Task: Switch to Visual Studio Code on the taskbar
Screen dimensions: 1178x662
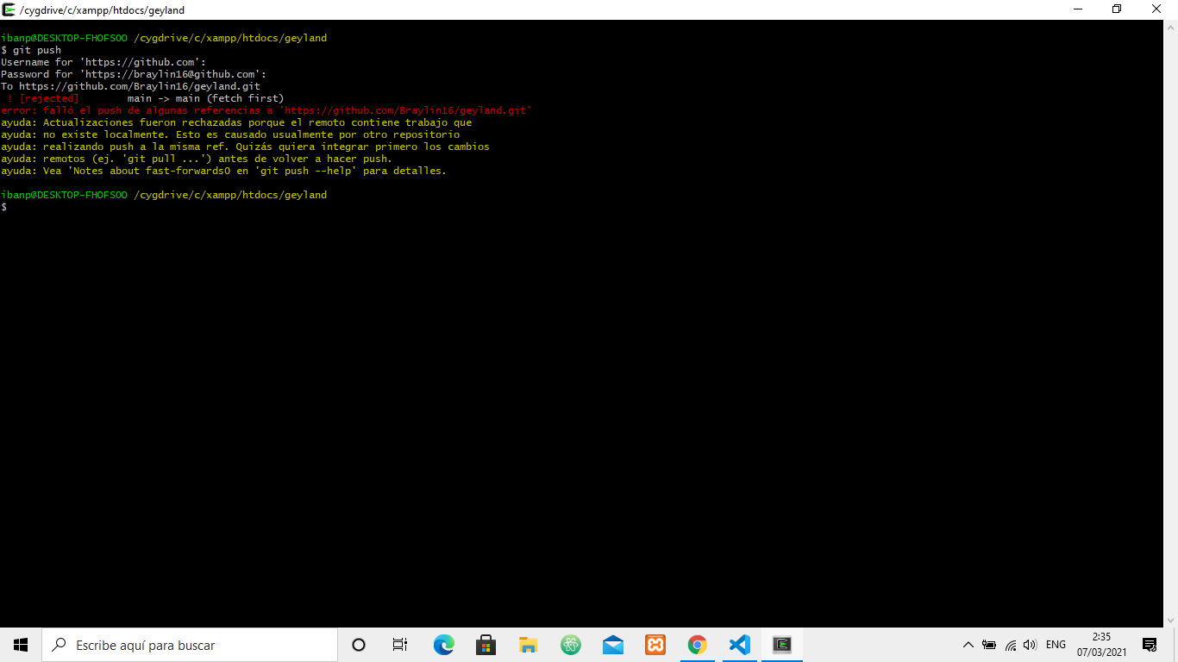Action: click(740, 645)
